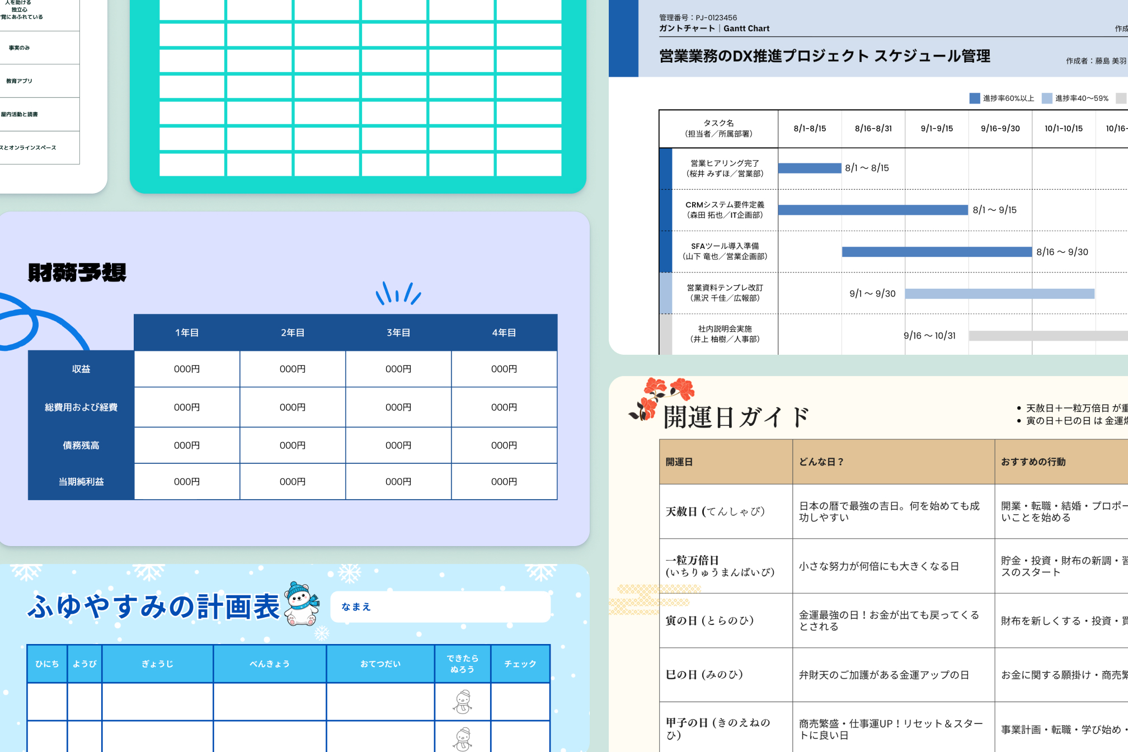
Task: Click the 天赦日 (てんしゃび) cell
Action: tap(726, 511)
